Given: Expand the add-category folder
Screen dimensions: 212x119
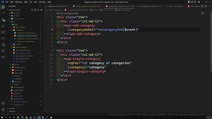Looking at the screenshot, I should [x=21, y=27].
